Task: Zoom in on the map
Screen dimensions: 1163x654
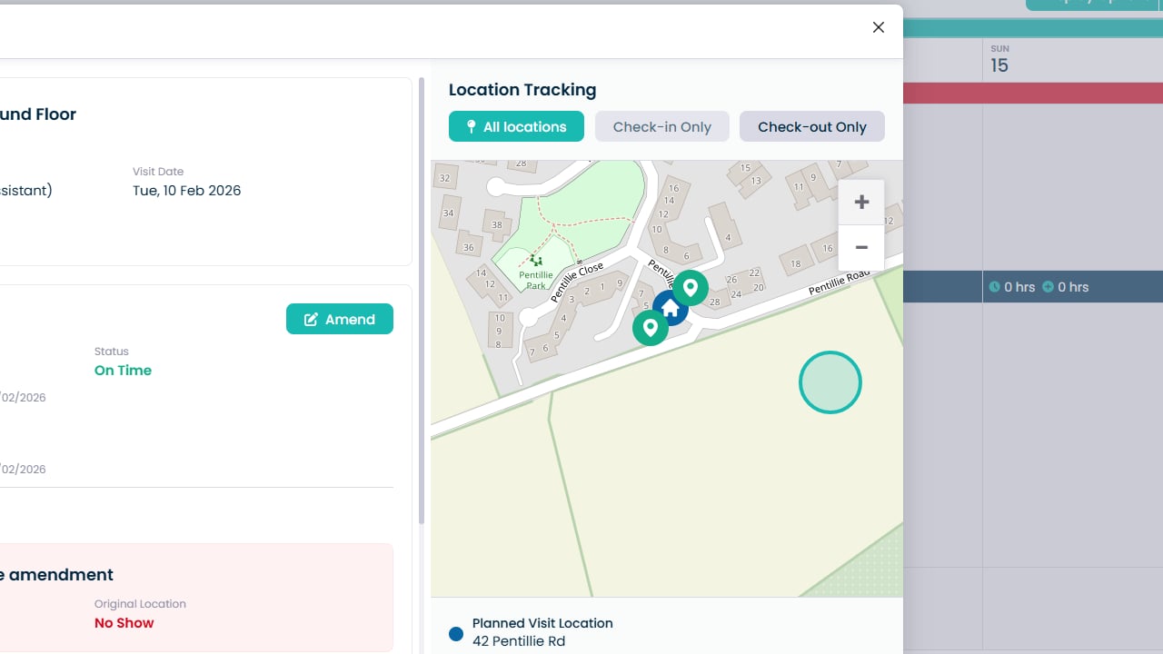Action: click(x=861, y=203)
